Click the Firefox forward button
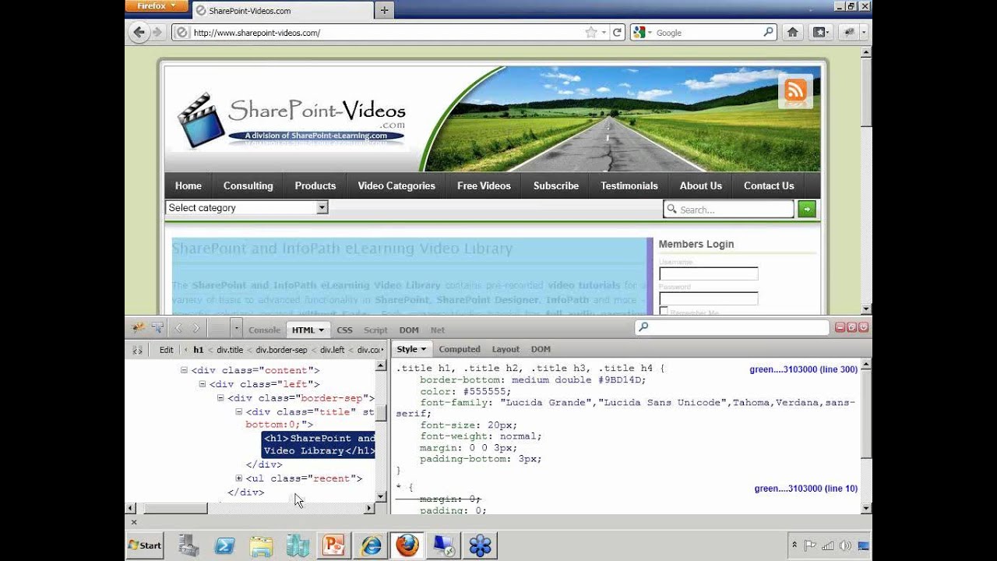The image size is (997, 561). pyautogui.click(x=157, y=32)
